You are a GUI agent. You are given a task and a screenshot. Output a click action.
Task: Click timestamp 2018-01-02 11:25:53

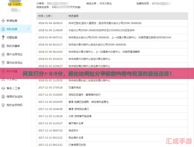[x=50, y=81]
